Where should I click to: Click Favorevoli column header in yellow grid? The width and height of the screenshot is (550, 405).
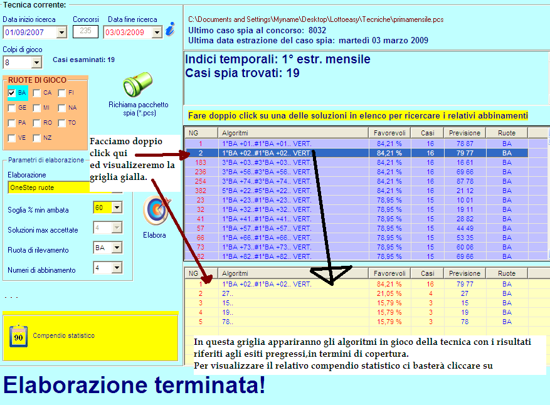click(389, 273)
